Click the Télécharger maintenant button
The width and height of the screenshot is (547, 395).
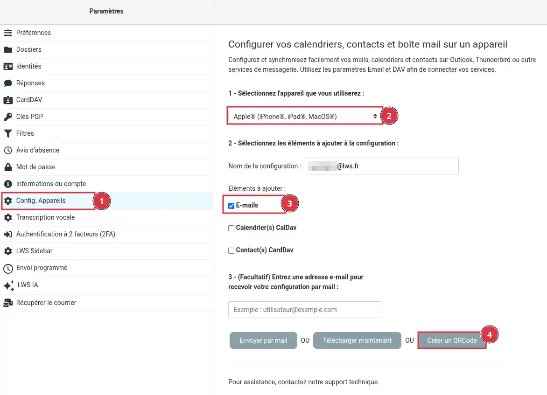point(357,340)
